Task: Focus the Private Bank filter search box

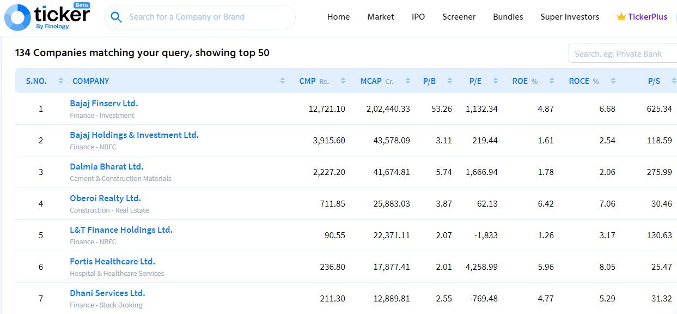Action: pos(623,53)
